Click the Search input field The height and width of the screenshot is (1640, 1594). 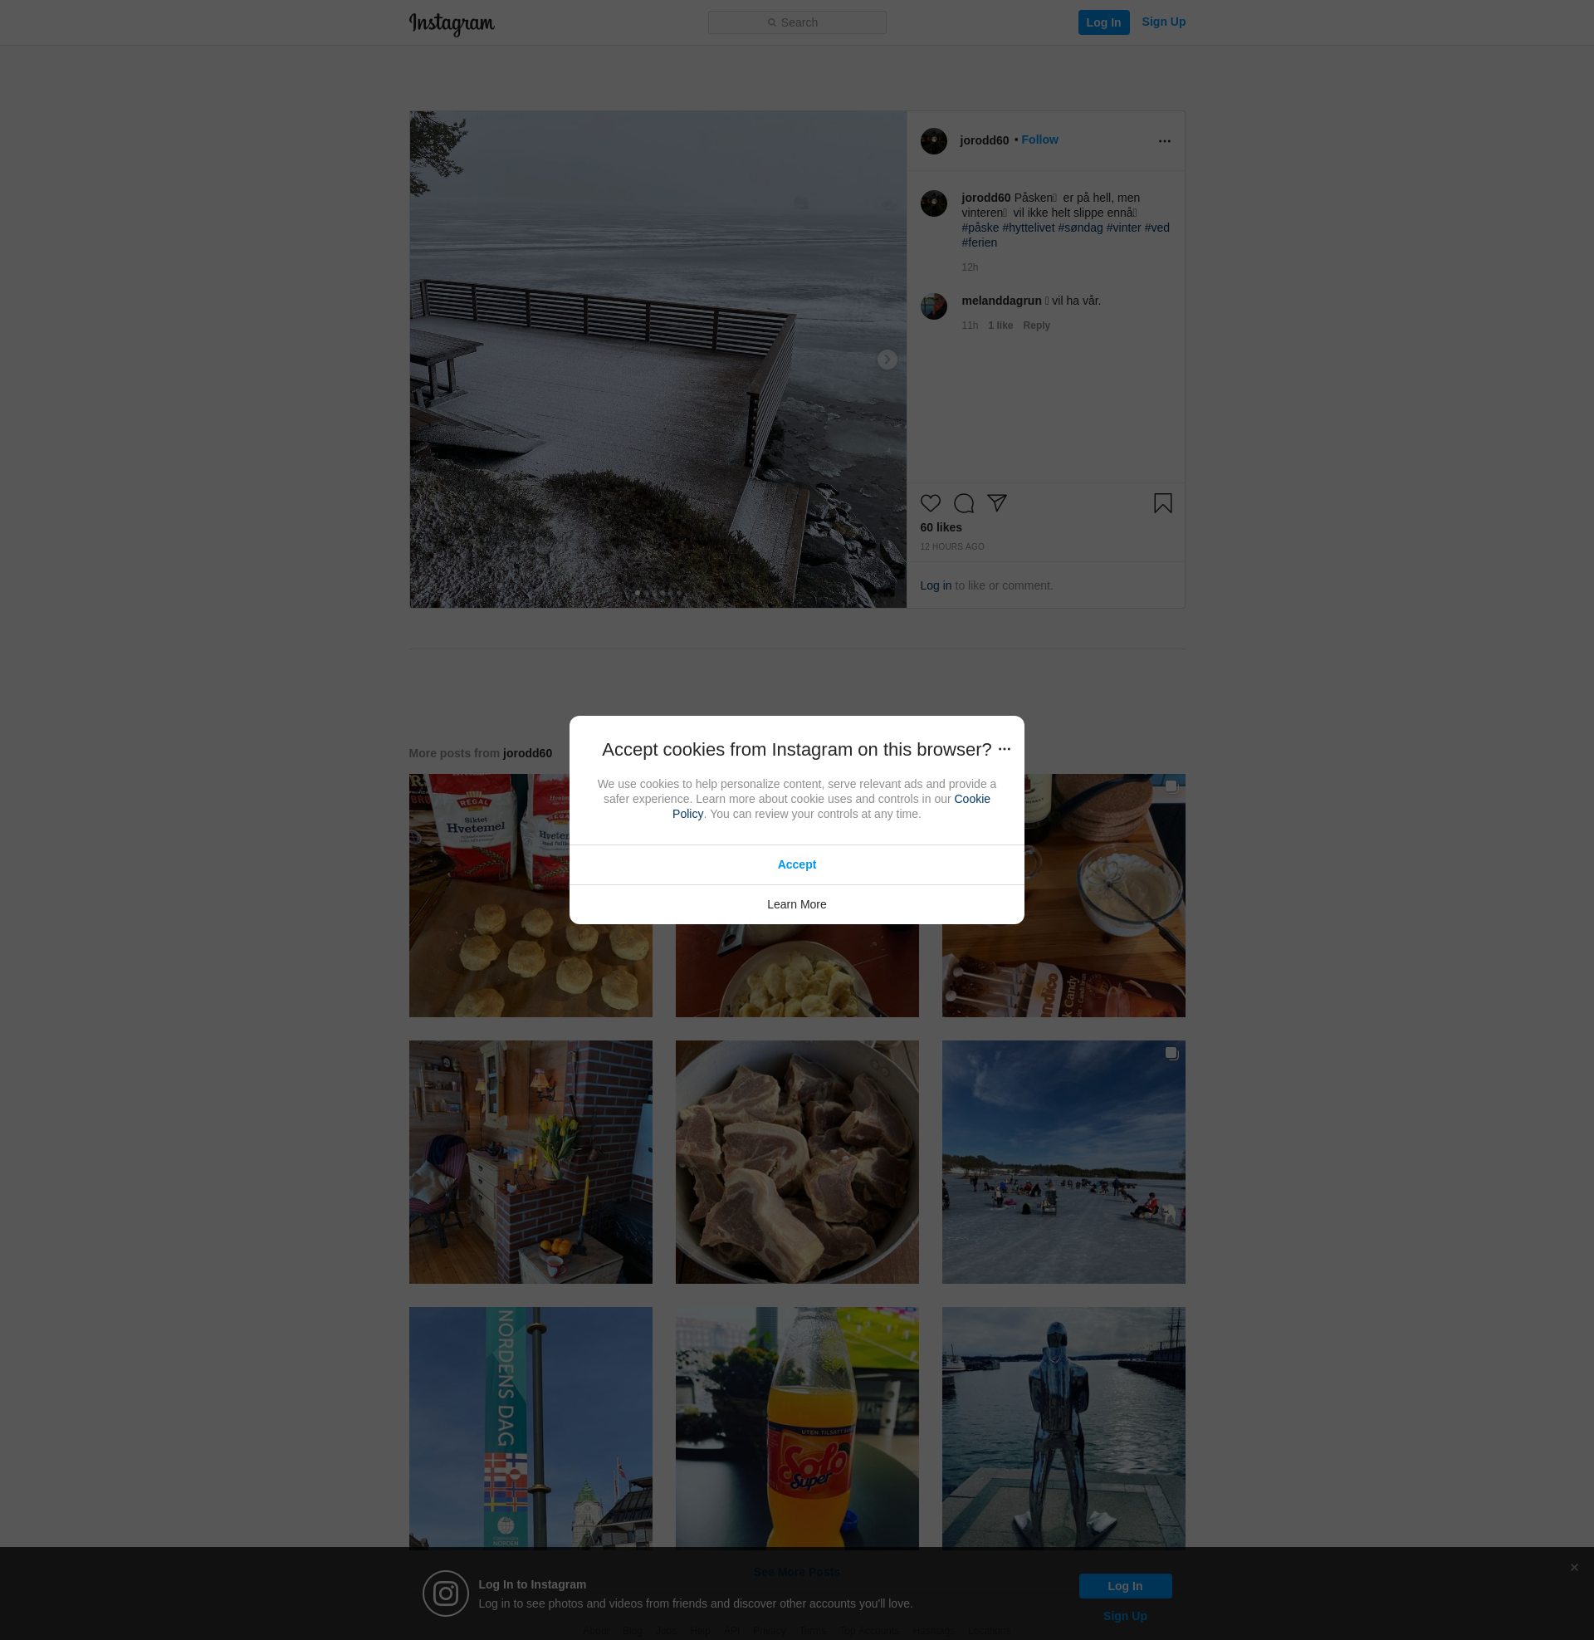(796, 22)
